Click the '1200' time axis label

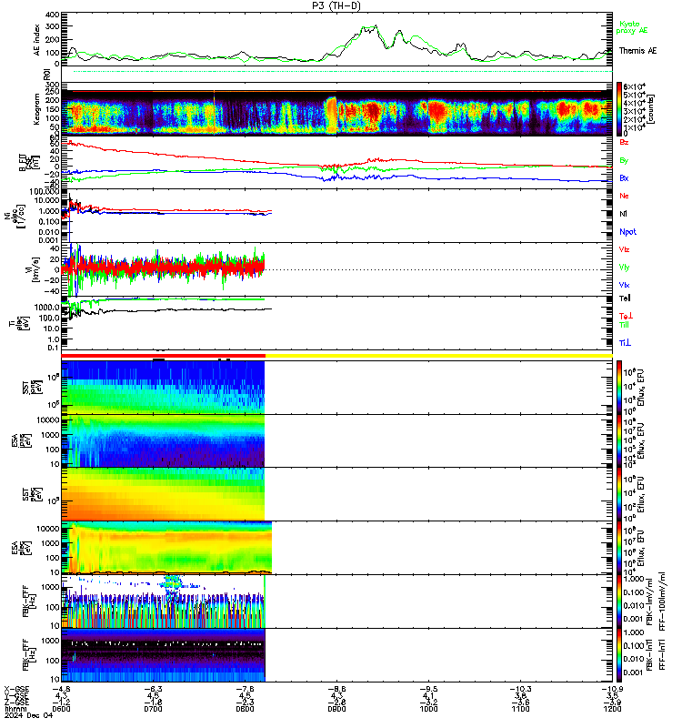612,709
